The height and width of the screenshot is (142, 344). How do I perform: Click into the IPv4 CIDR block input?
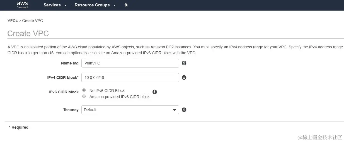tap(130, 78)
